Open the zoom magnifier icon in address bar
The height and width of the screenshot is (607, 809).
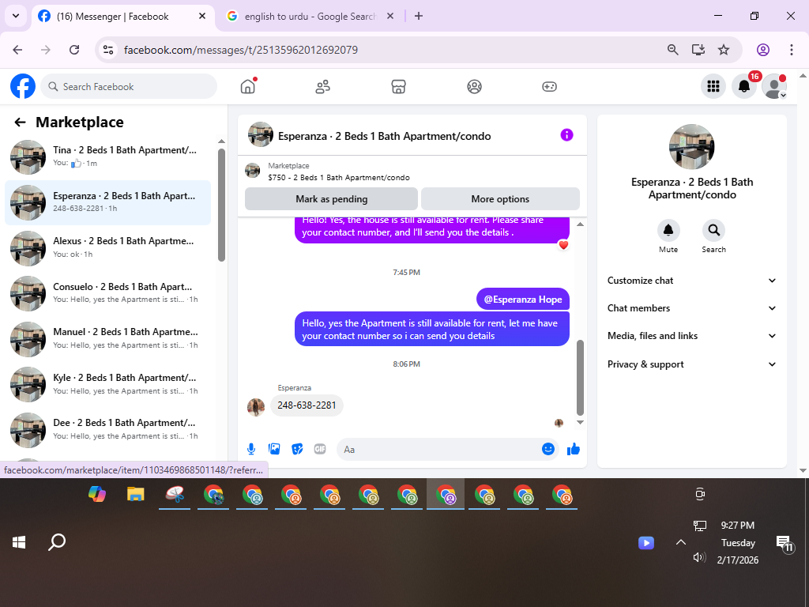pos(672,50)
